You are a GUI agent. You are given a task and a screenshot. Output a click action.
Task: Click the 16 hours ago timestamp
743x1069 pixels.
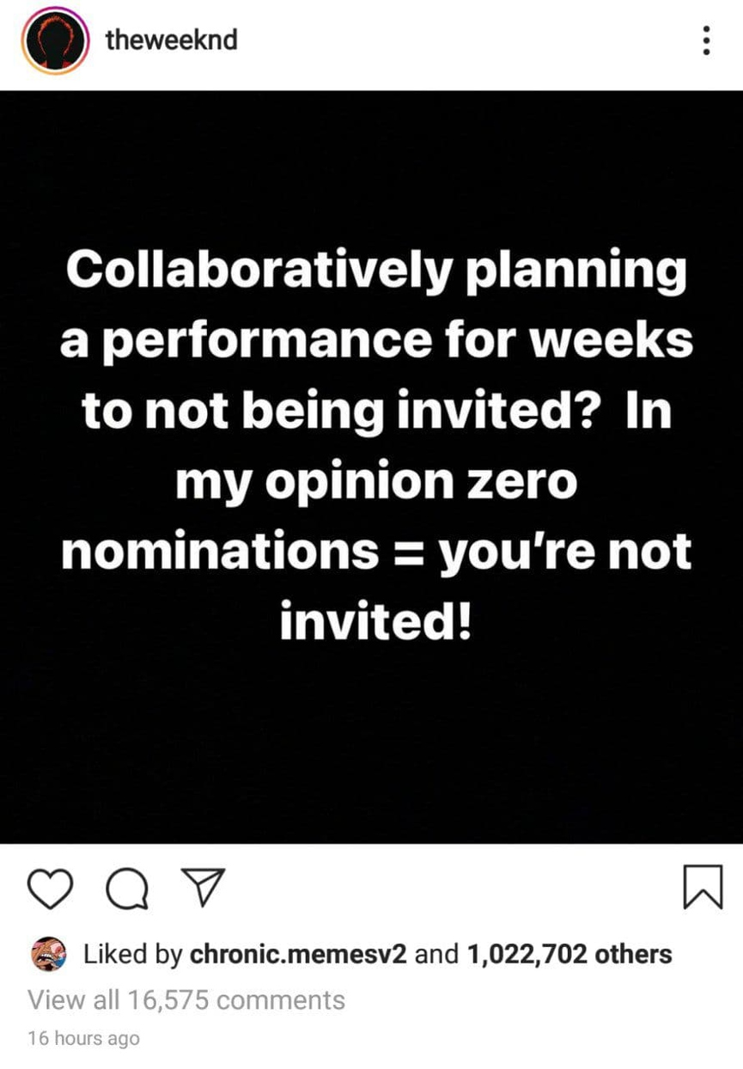[83, 1038]
